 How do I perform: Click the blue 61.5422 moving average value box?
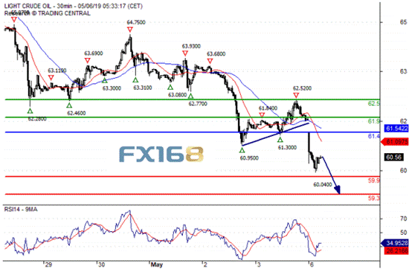pos(397,129)
